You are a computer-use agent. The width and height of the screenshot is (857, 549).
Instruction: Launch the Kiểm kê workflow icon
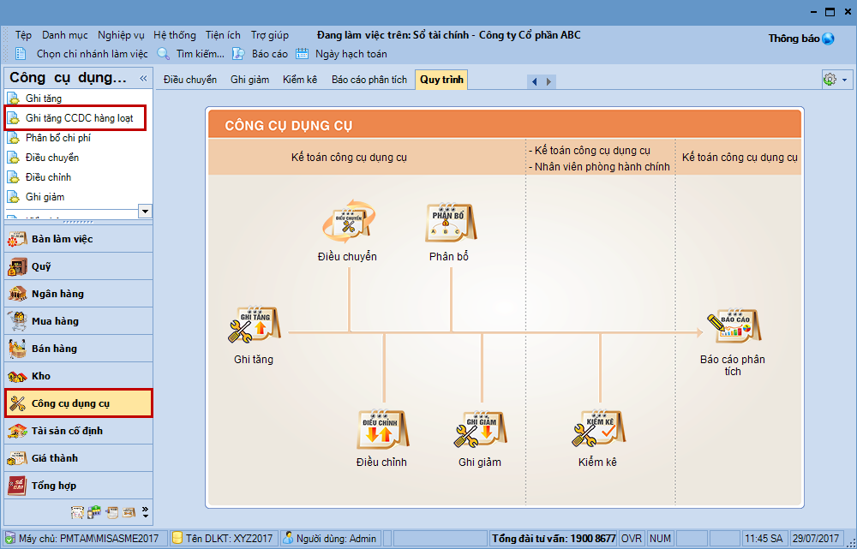(x=597, y=430)
